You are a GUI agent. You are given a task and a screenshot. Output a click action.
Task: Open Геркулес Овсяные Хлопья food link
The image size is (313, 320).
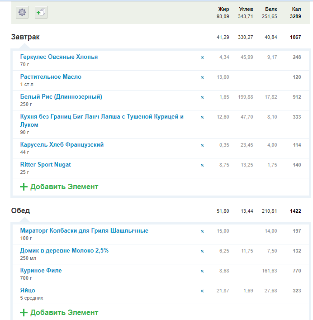59,57
